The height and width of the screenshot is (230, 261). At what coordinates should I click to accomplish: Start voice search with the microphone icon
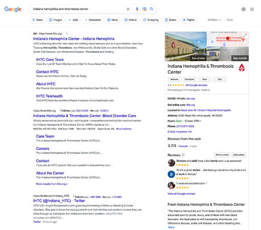[x=137, y=9]
